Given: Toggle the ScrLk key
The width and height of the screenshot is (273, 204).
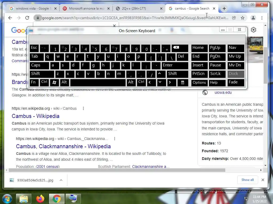Looking at the screenshot, I should pyautogui.click(x=217, y=74).
